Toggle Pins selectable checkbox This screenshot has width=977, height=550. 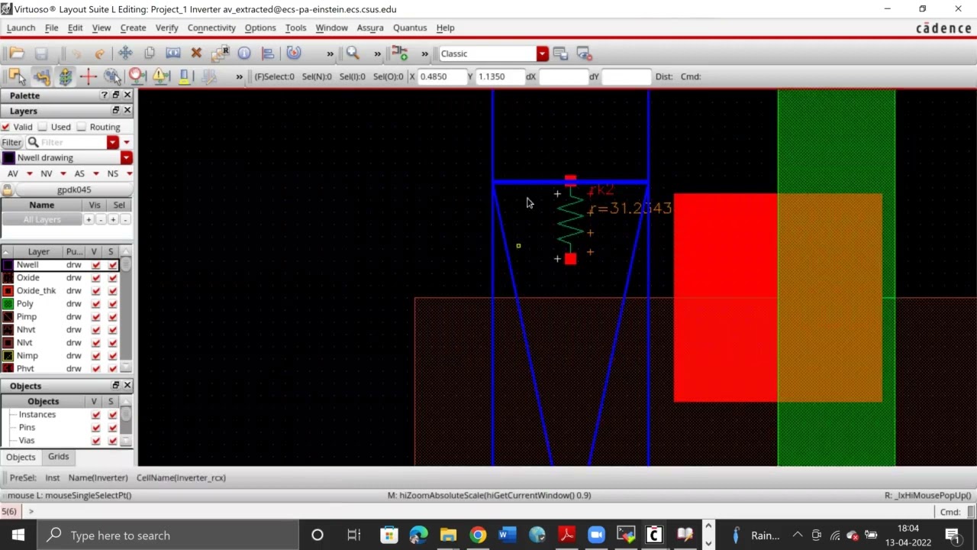(x=113, y=428)
